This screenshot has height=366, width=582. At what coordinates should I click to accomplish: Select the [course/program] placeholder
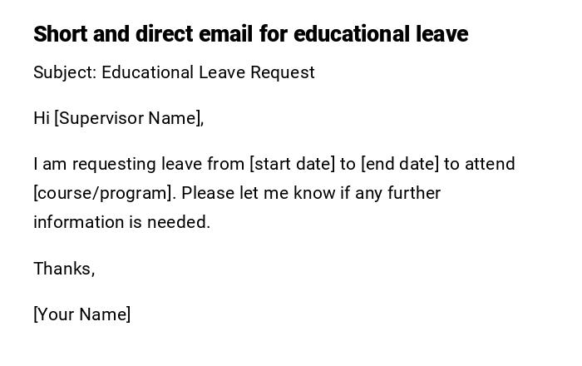tap(105, 193)
